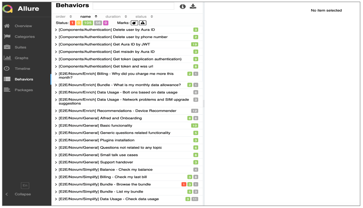Image resolution: width=363 pixels, height=208 pixels.
Task: Click the En language button
Action: [25, 185]
